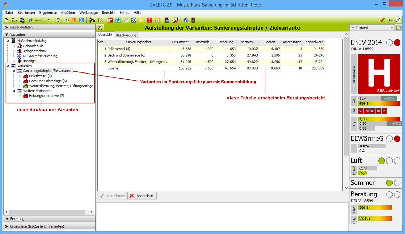The image size is (405, 234).
Task: Click the add-variant icon left of title bar
Action: point(100,28)
